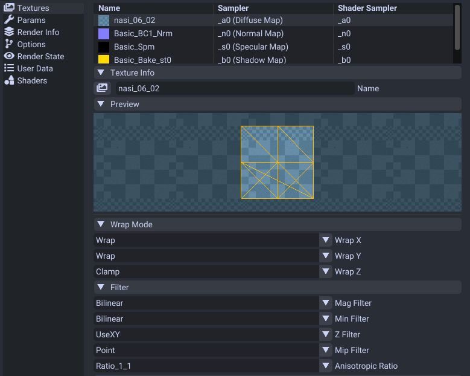The width and height of the screenshot is (470, 376).
Task: Click the image icon button beside texture name
Action: pyautogui.click(x=102, y=88)
